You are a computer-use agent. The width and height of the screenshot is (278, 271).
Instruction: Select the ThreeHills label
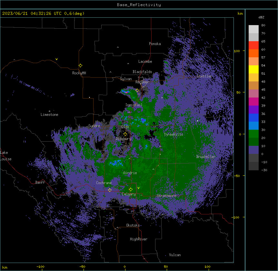[173, 135]
